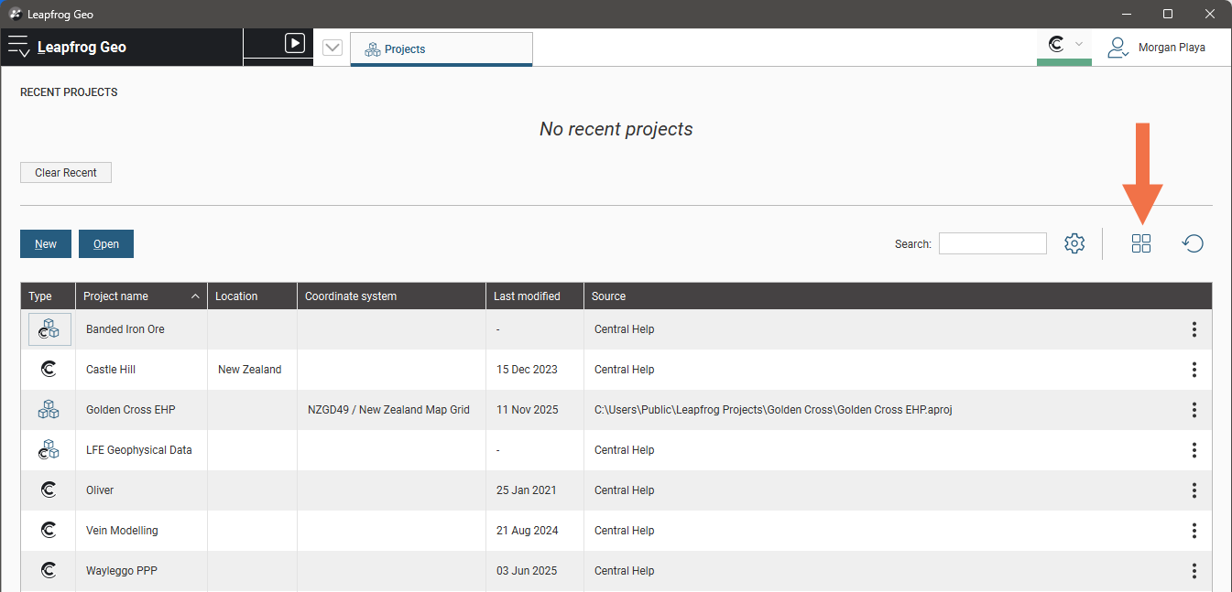The height and width of the screenshot is (592, 1232).
Task: Open the Leapfrog Geo main menu icon
Action: pos(18,47)
